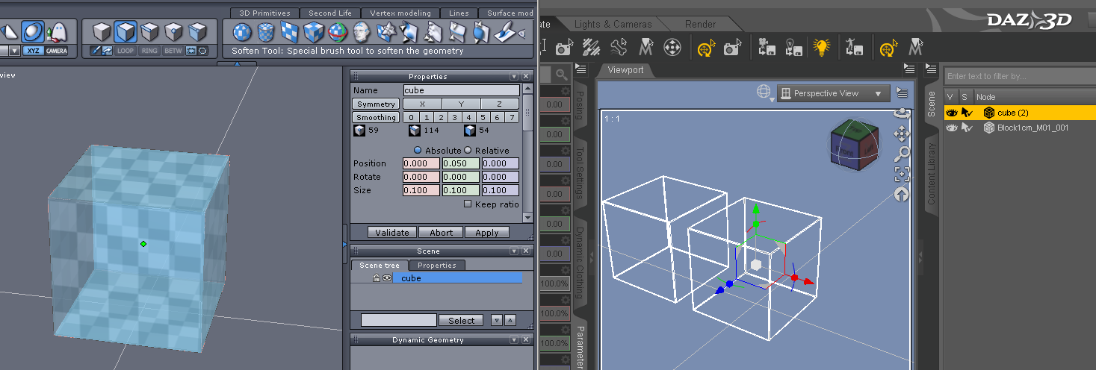Viewport: 1096px width, 370px height.
Task: Toggle eye visibility of cube in Hexagon scene tree
Action: (x=387, y=278)
